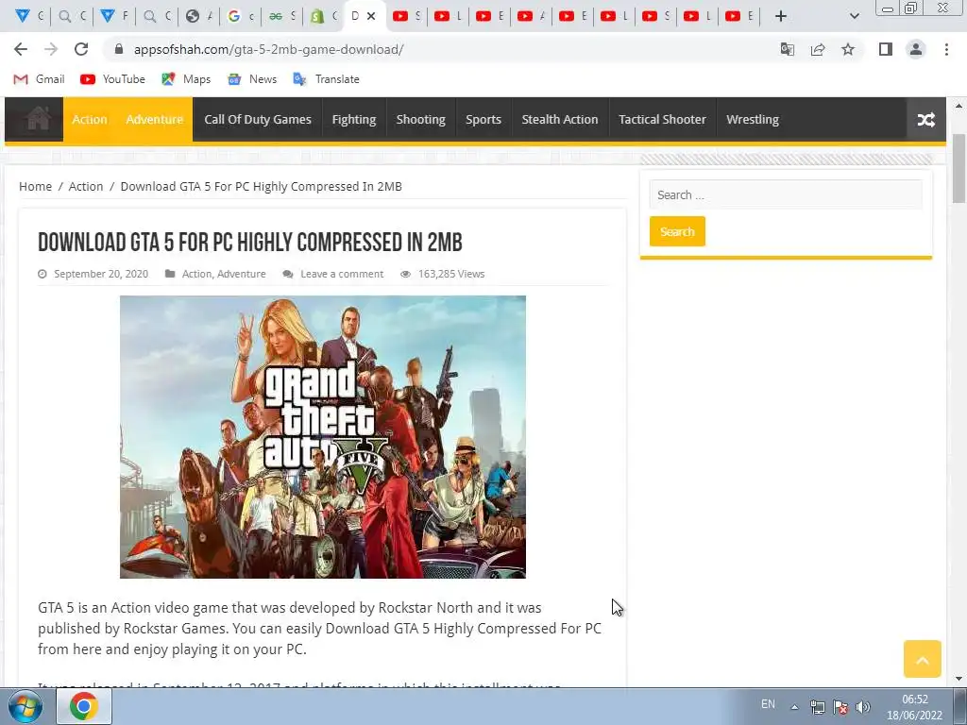The height and width of the screenshot is (725, 967).
Task: Open Call Of Duty Games category
Action: click(257, 119)
